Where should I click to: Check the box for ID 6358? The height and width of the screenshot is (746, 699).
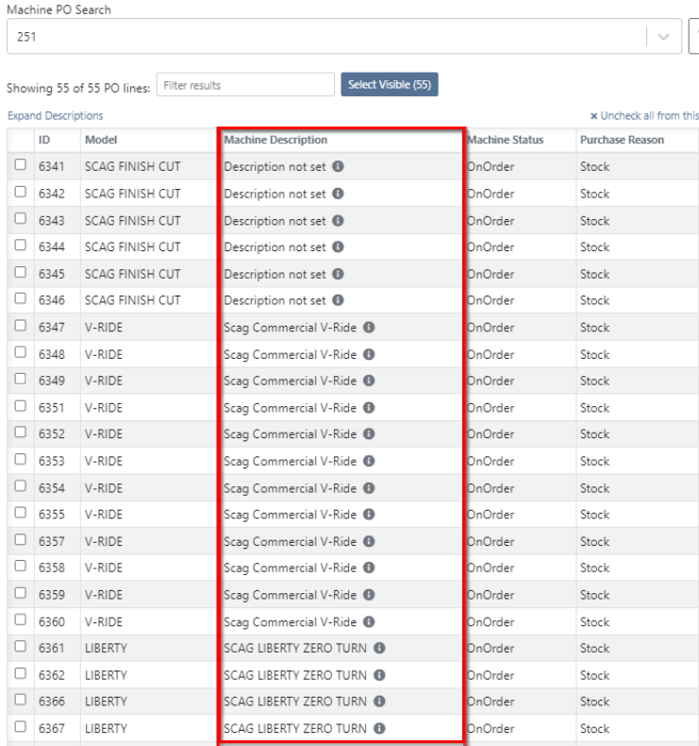pos(21,566)
